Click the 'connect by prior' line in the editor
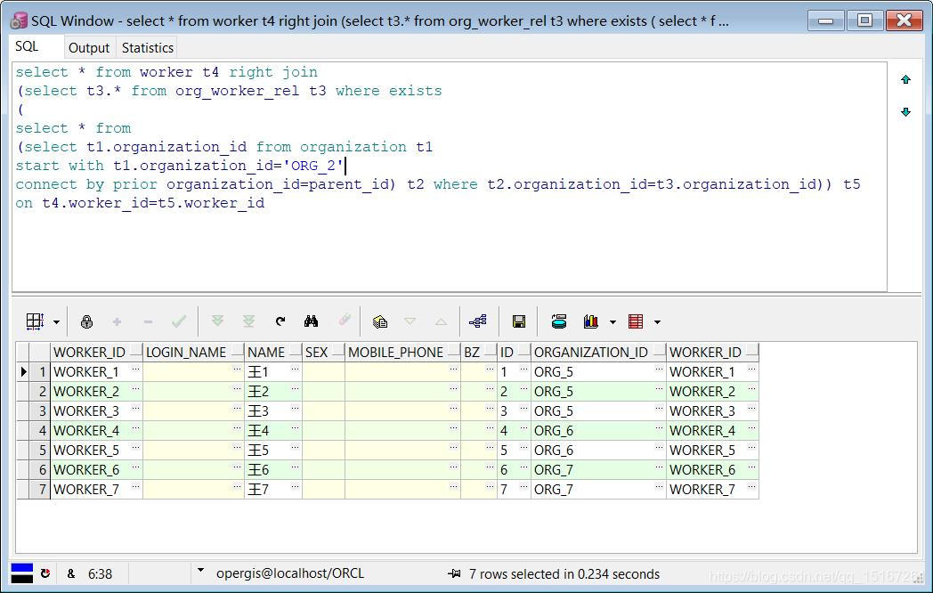 click(437, 184)
